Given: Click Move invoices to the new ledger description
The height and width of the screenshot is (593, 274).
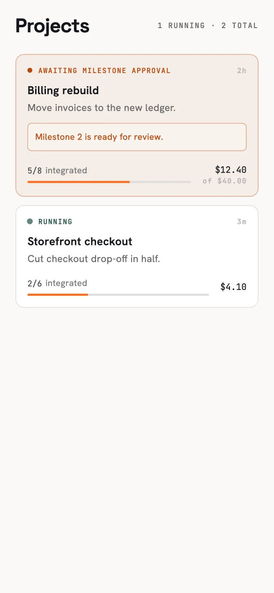Looking at the screenshot, I should click(102, 108).
